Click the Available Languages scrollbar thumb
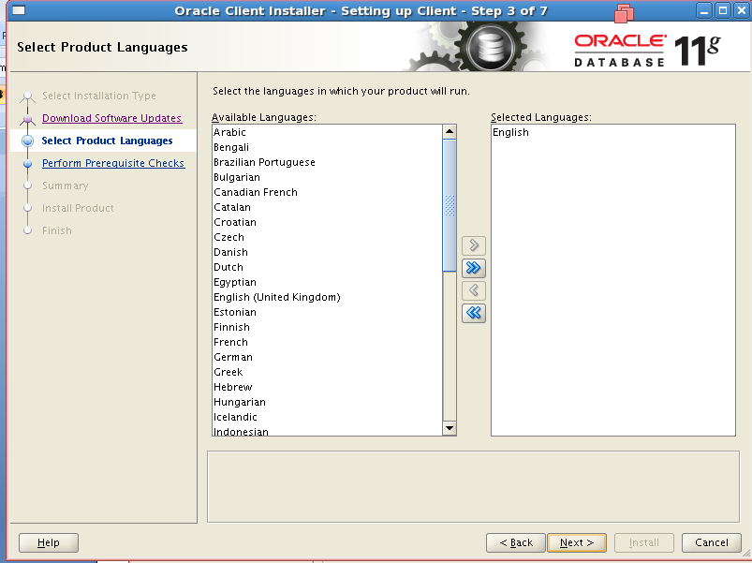Image resolution: width=752 pixels, height=563 pixels. 450,205
